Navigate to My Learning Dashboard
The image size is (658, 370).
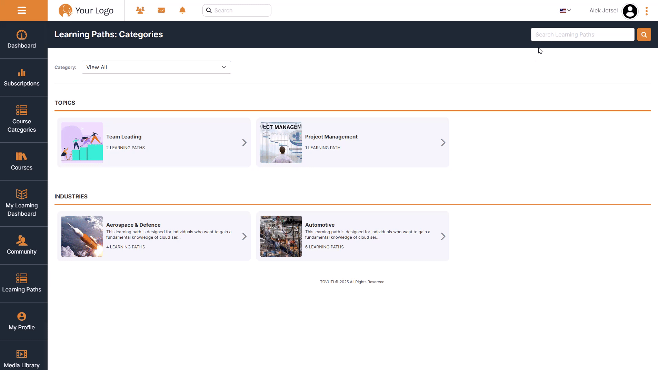point(22,203)
